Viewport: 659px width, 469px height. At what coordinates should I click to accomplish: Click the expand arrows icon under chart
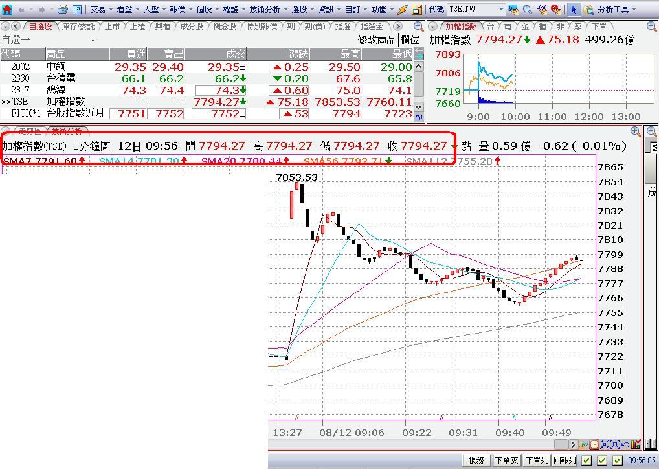[615, 444]
